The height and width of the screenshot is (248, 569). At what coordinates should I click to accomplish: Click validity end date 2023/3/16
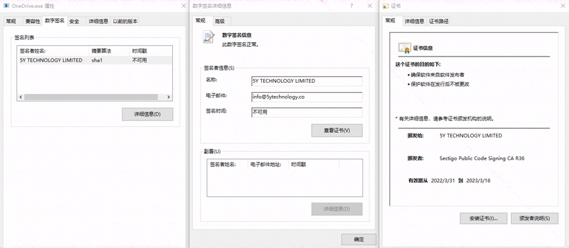[478, 180]
